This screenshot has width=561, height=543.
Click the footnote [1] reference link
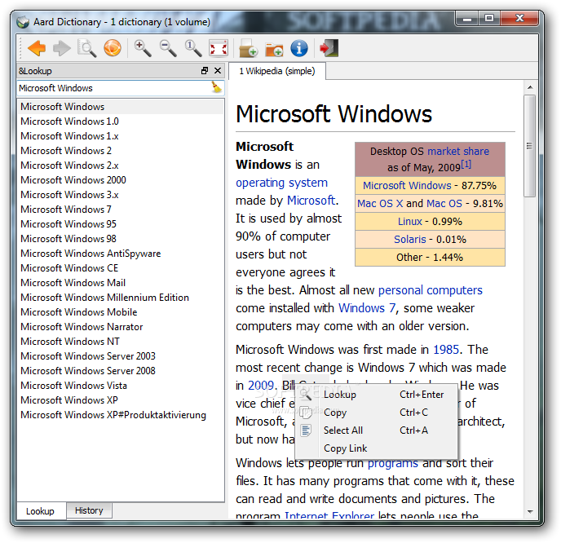point(466,164)
